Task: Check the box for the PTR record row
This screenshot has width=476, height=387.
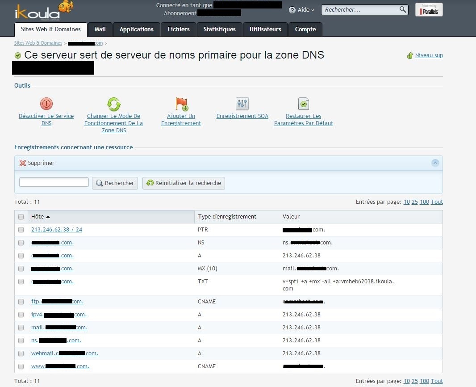Action: tap(21, 230)
